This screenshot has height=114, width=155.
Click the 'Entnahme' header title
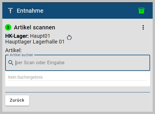point(30,11)
